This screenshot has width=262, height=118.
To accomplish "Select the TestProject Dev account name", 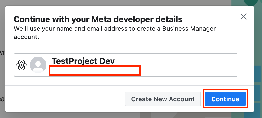I will click(83, 61).
